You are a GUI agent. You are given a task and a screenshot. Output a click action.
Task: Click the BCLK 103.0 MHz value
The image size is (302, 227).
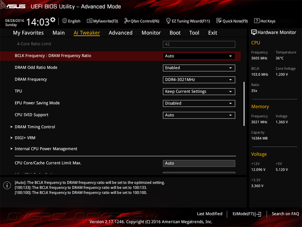pyautogui.click(x=260, y=74)
